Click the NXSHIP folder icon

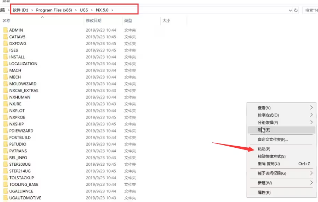coord(6,124)
